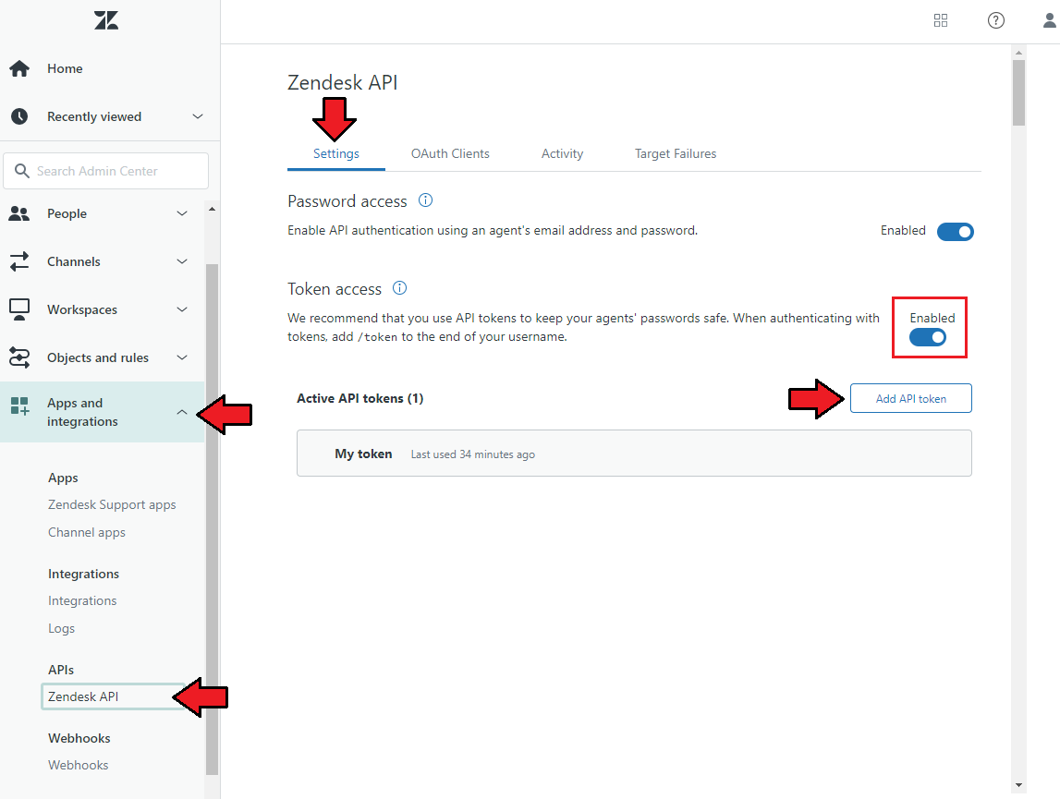Disable the Token access toggle
Image resolution: width=1060 pixels, height=799 pixels.
coord(928,336)
